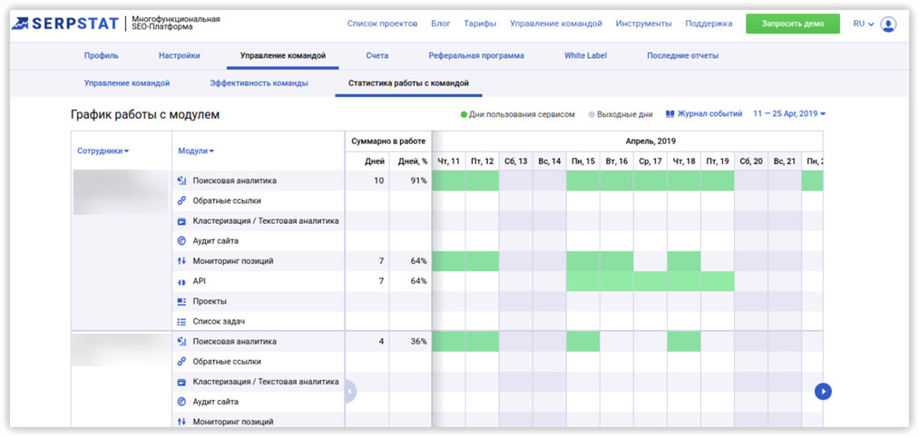Go to the White Label tab
The image size is (919, 437).
pos(585,55)
